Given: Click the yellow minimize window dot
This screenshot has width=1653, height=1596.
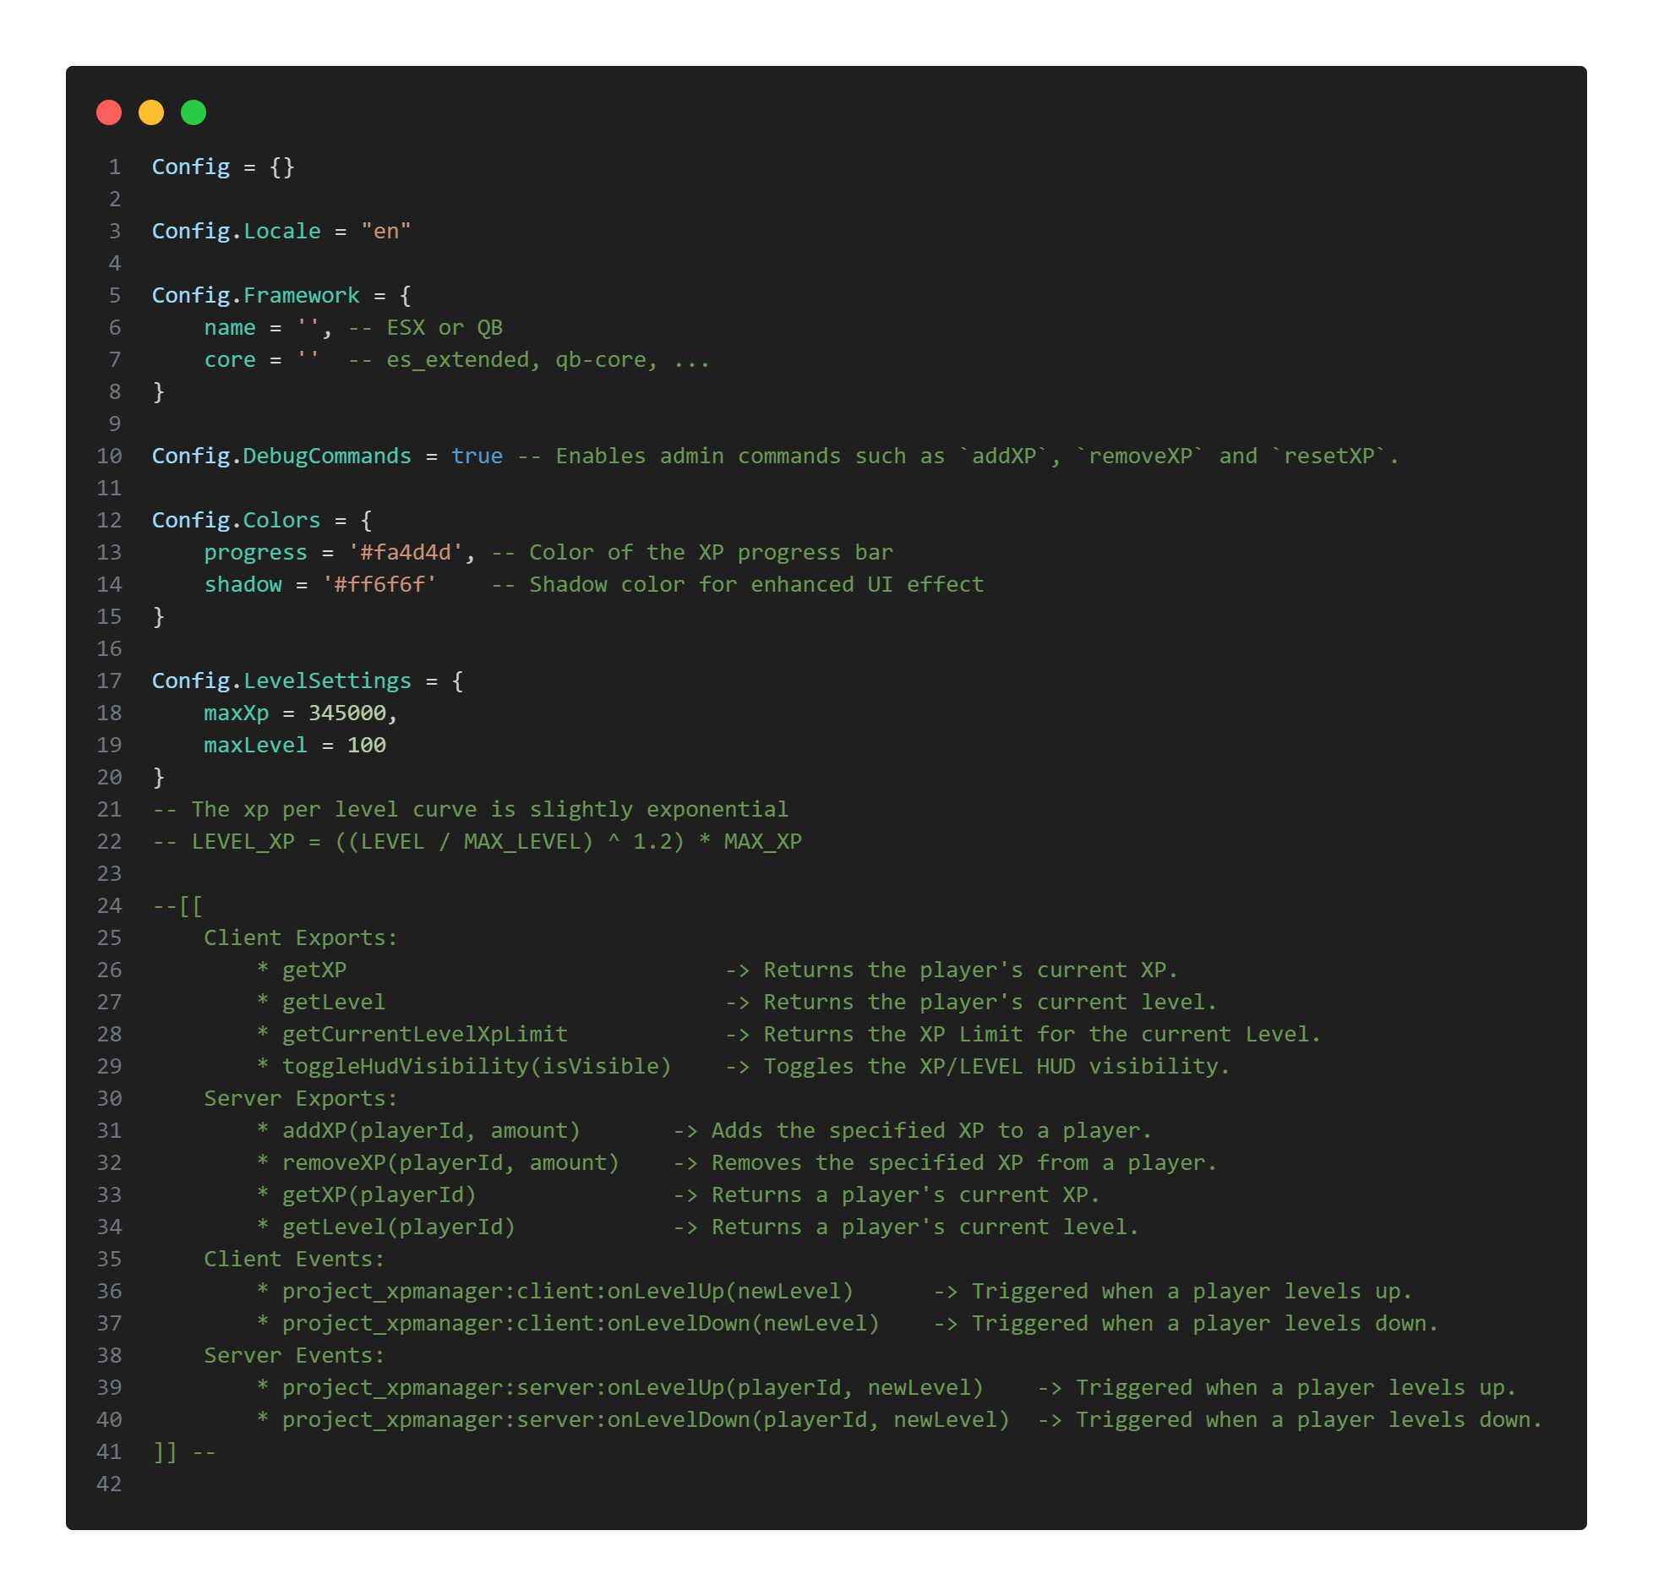Looking at the screenshot, I should (x=151, y=112).
